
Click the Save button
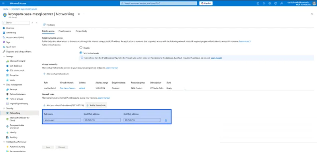pos(48,147)
